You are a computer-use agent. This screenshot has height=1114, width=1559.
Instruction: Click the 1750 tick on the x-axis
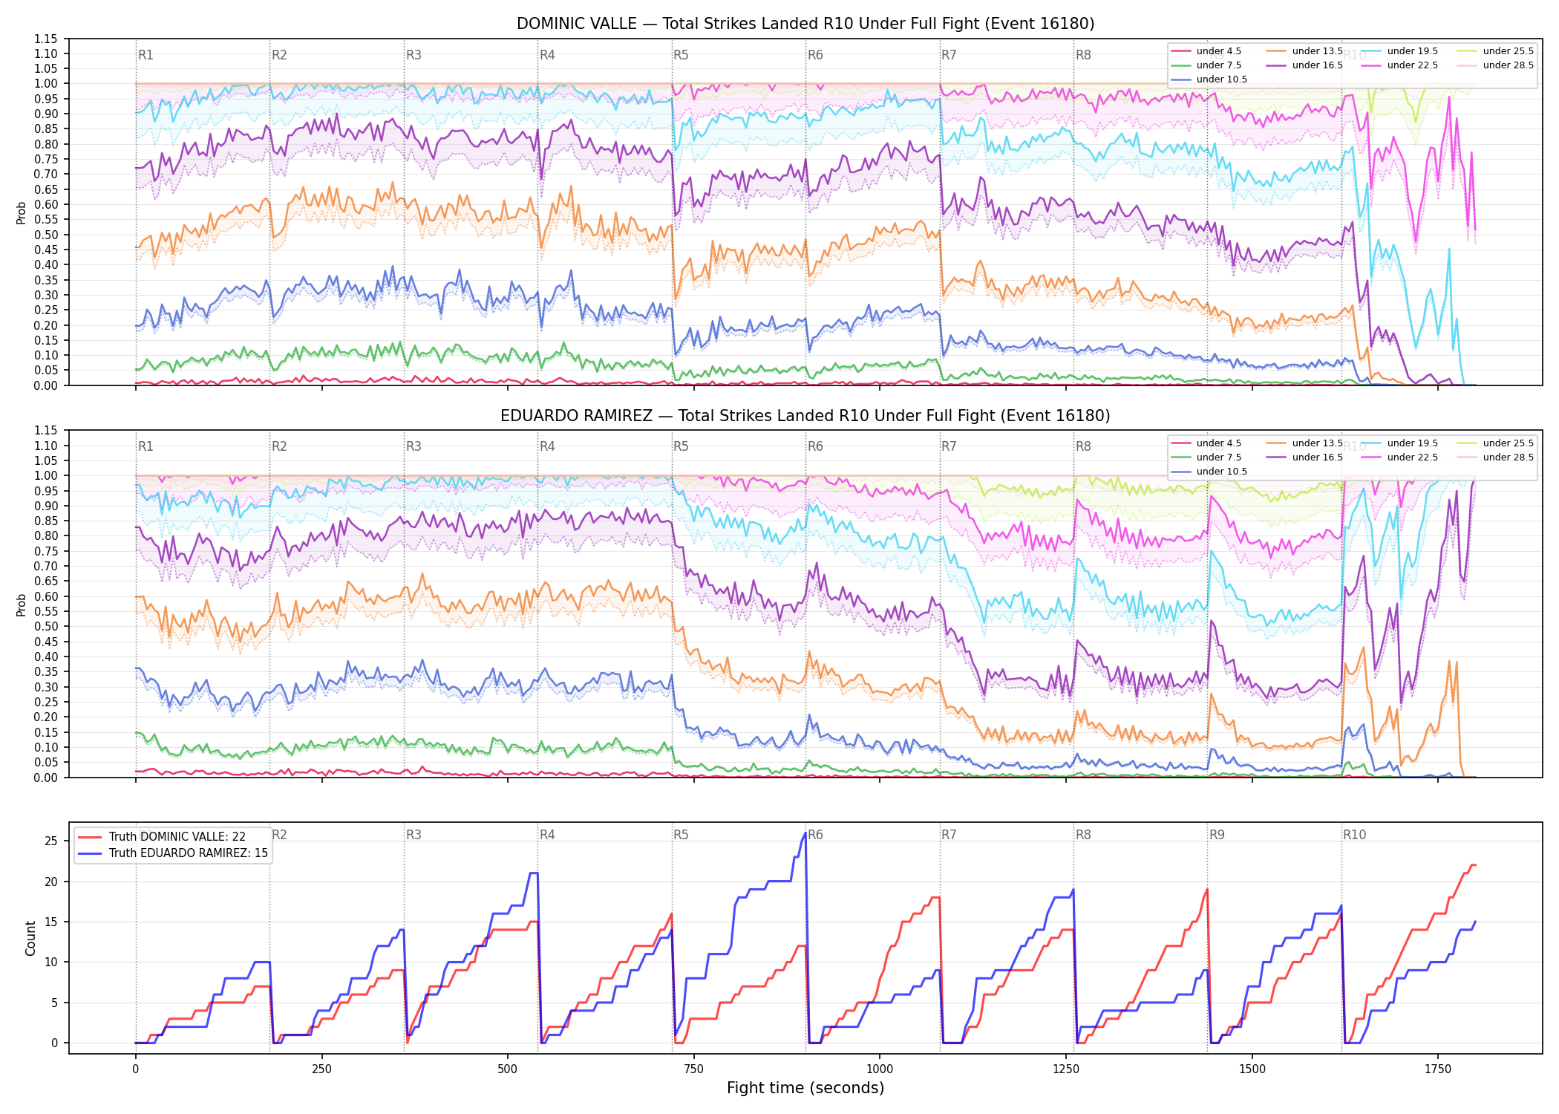pyautogui.click(x=1438, y=1069)
